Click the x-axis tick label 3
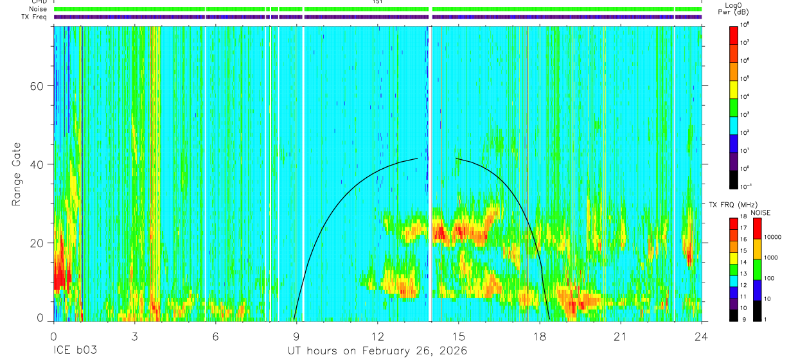 pos(134,336)
